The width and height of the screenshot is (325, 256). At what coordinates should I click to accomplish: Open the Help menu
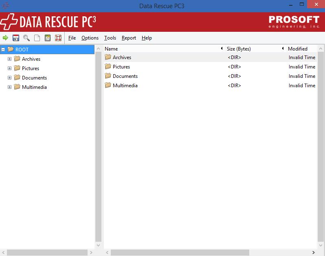(147, 38)
